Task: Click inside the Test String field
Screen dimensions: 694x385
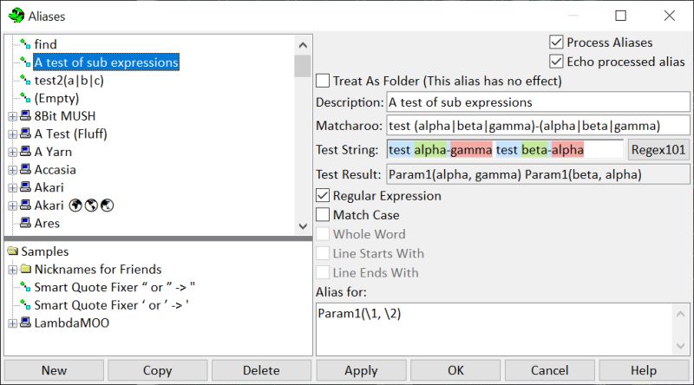Action: [505, 149]
